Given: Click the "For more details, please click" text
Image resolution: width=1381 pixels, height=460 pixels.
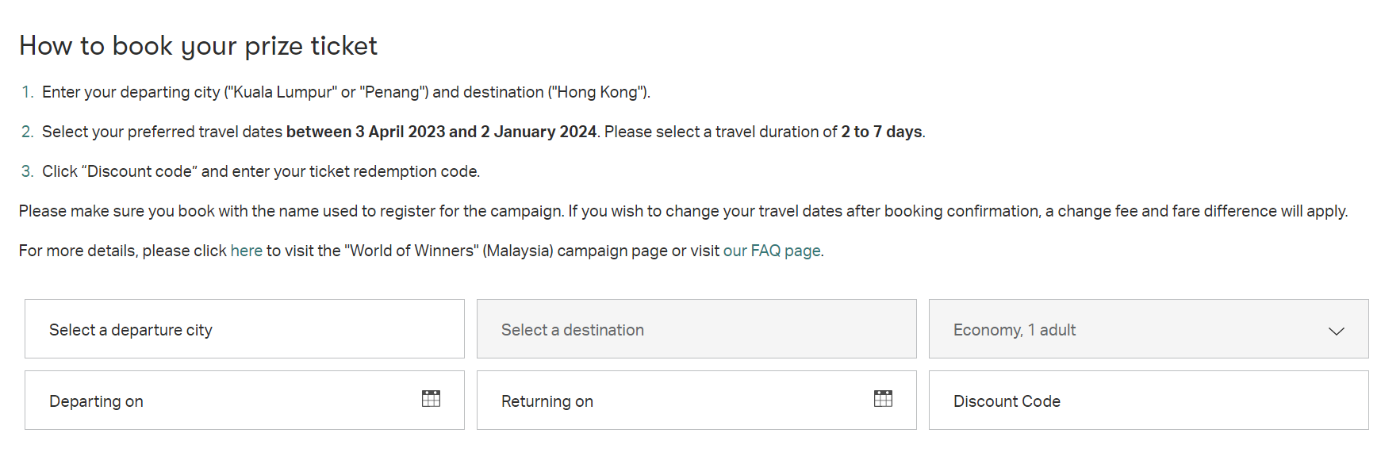Looking at the screenshot, I should (123, 251).
